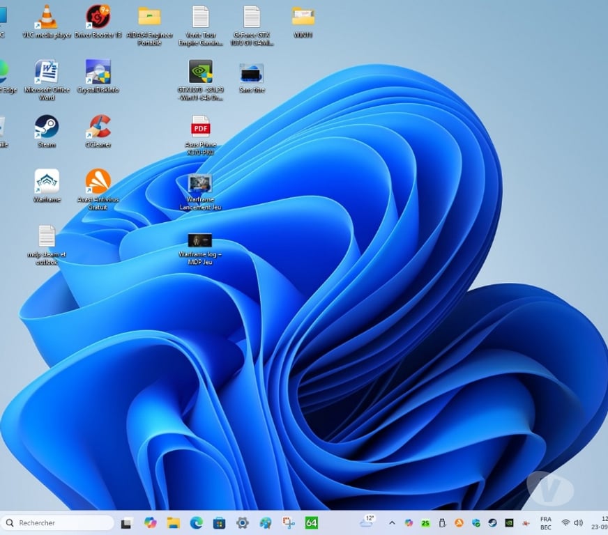Image resolution: width=608 pixels, height=535 pixels.
Task: Open File Explorer from the taskbar
Action: coord(173,522)
